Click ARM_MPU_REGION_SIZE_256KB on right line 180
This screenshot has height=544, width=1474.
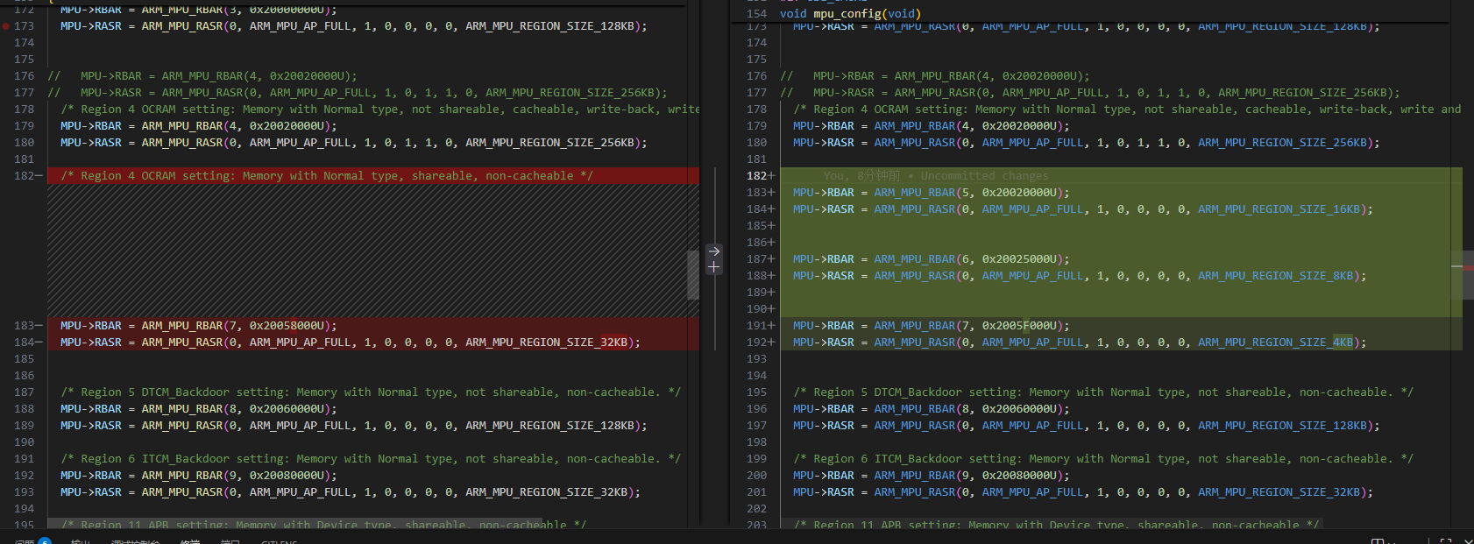click(1282, 143)
